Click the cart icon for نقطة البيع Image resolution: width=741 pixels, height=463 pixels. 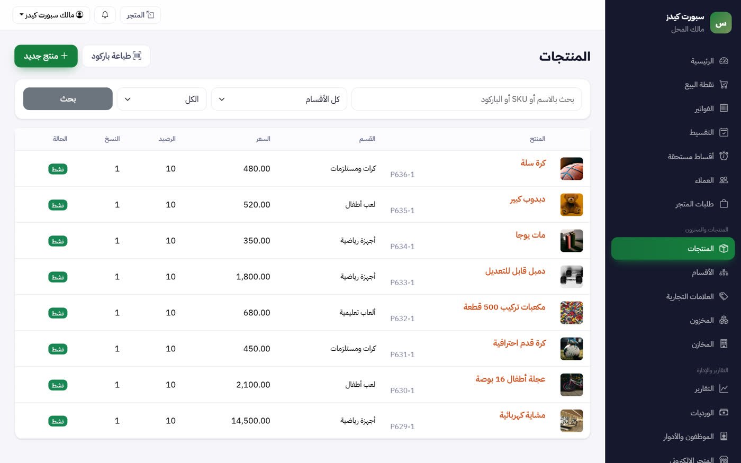(x=724, y=85)
